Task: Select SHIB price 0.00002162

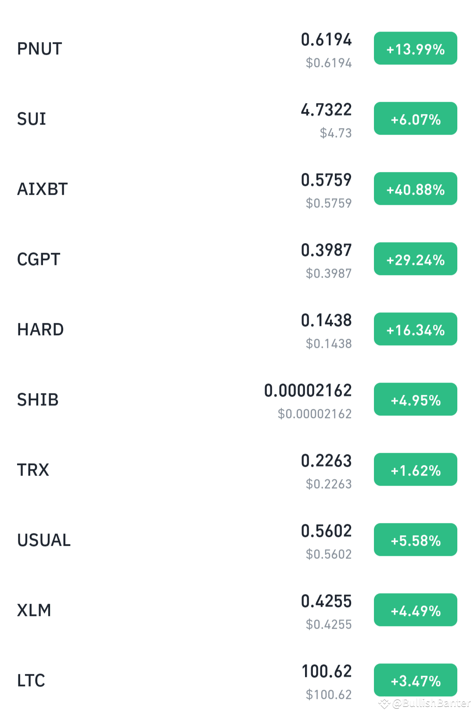Action: (308, 391)
